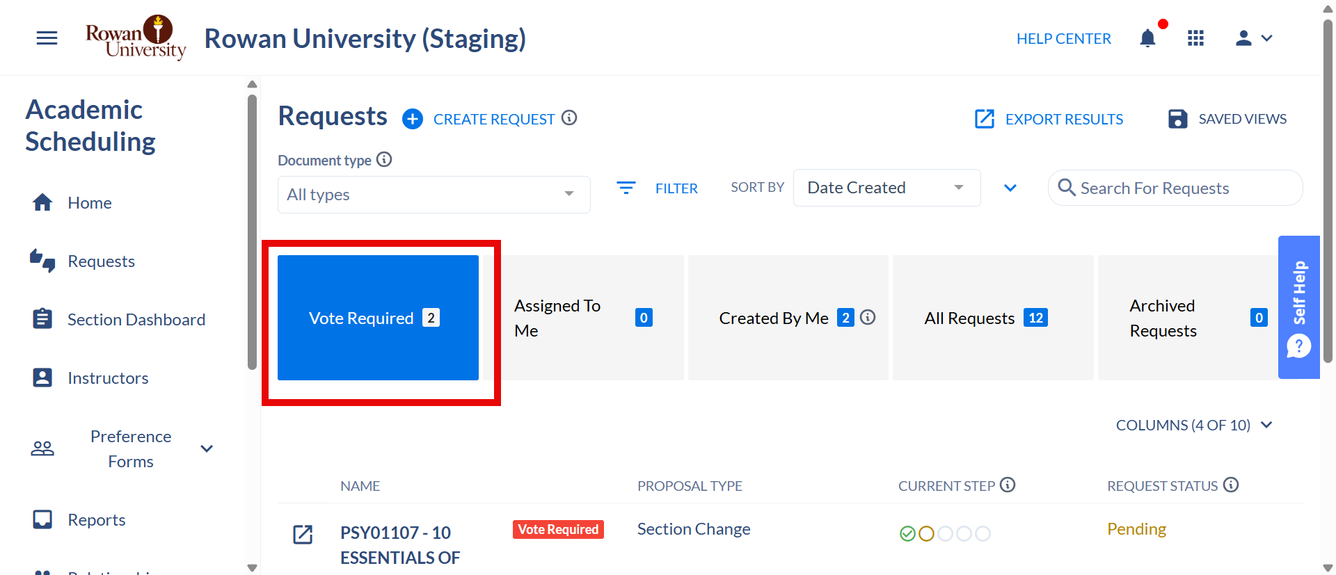Select the All Requests tab
The height and width of the screenshot is (575, 1336).
[x=993, y=318]
